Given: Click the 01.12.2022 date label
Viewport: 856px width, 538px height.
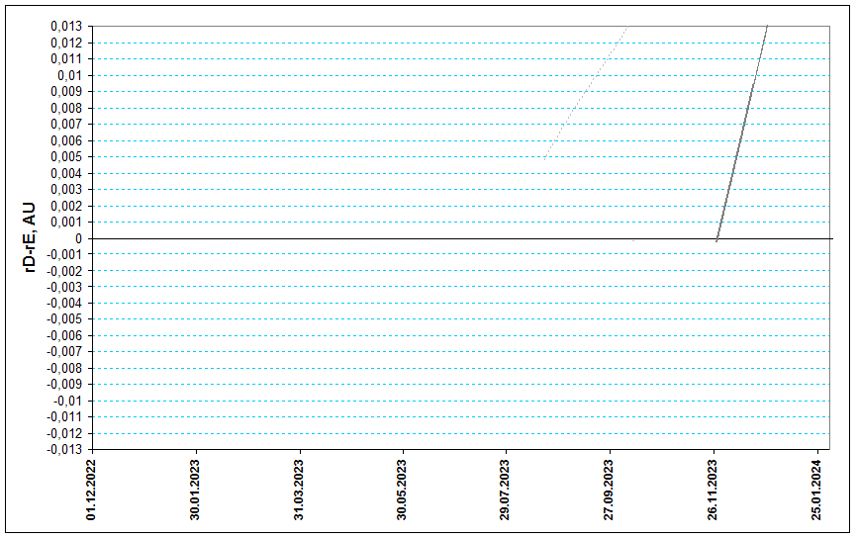Looking at the screenshot, I should tap(91, 490).
